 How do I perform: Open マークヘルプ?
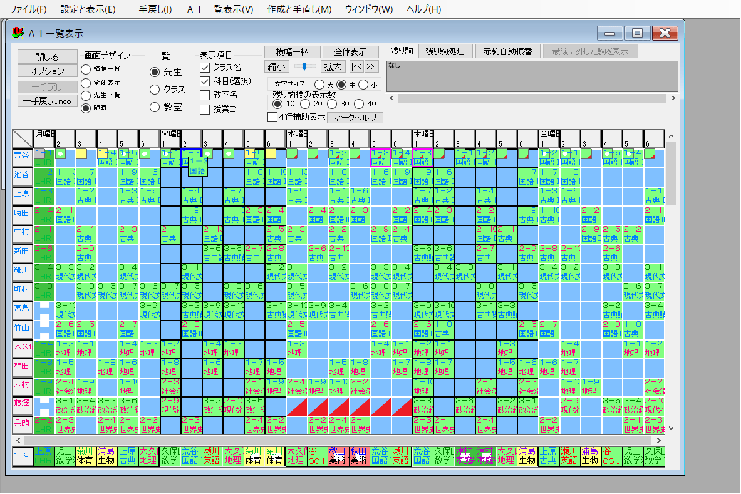pyautogui.click(x=355, y=118)
